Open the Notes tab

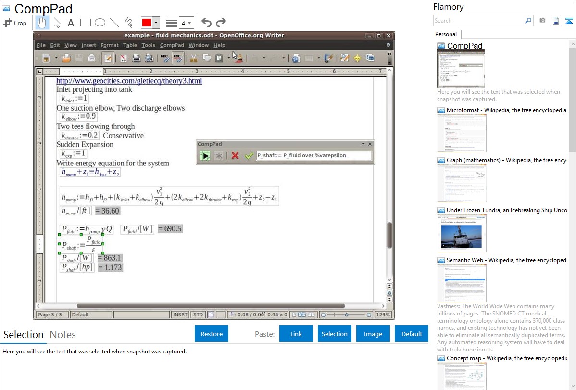tap(63, 335)
